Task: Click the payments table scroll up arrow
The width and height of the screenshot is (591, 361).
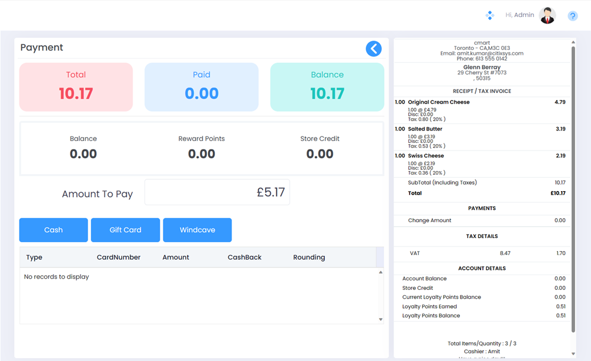Action: point(380,272)
